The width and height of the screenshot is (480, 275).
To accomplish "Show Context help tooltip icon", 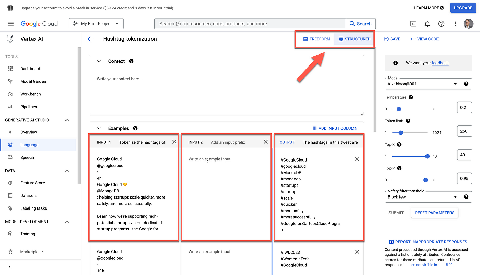I will point(131,61).
